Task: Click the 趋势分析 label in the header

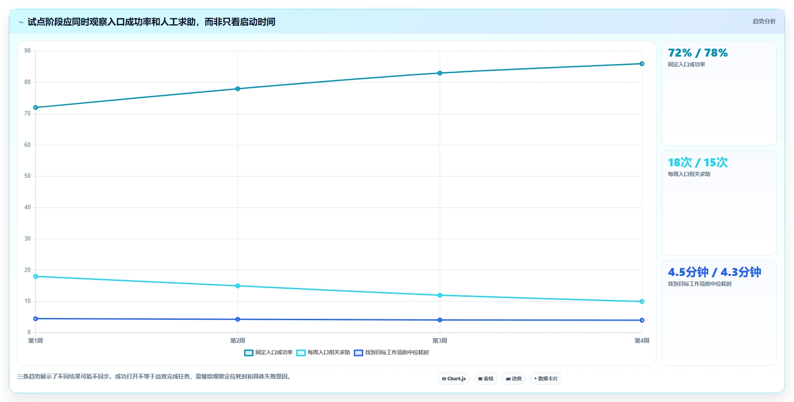Action: tap(764, 21)
